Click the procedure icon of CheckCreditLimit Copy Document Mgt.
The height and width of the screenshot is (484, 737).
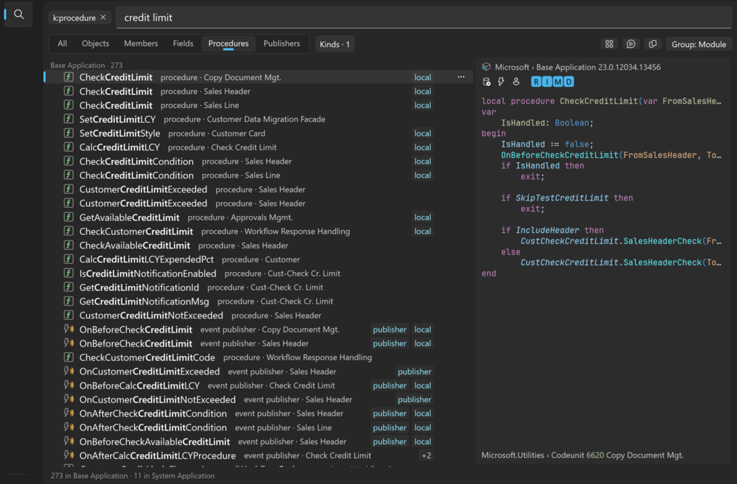tap(69, 77)
